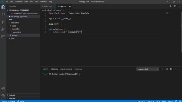Screen dimensions: 182x102
Task: Create a new terminal with plus icon
Action: click(162, 69)
